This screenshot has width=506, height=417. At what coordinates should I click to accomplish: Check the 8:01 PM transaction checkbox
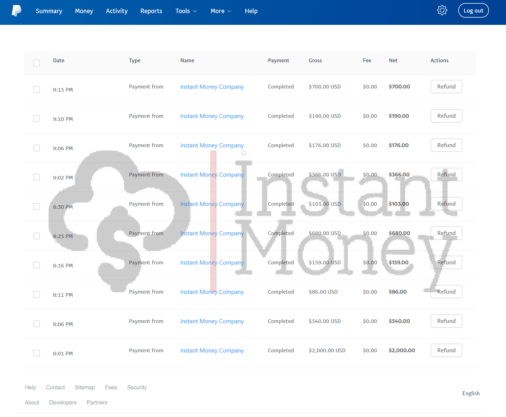(37, 353)
